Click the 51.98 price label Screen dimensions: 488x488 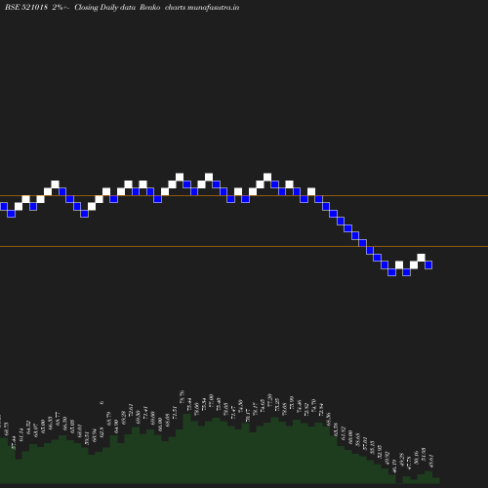[424, 454]
